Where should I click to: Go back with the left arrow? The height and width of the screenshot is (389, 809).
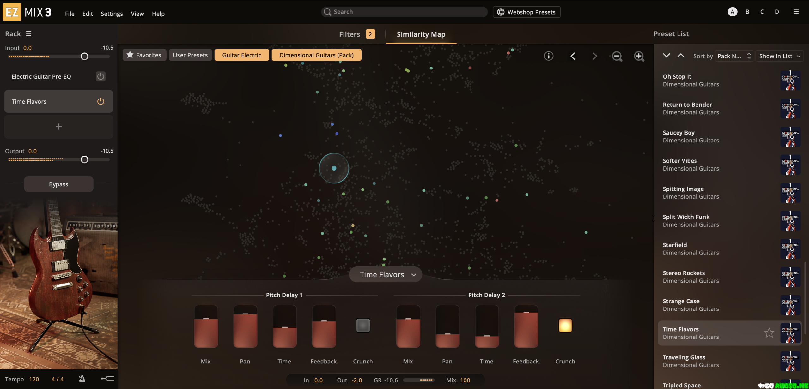click(x=573, y=56)
